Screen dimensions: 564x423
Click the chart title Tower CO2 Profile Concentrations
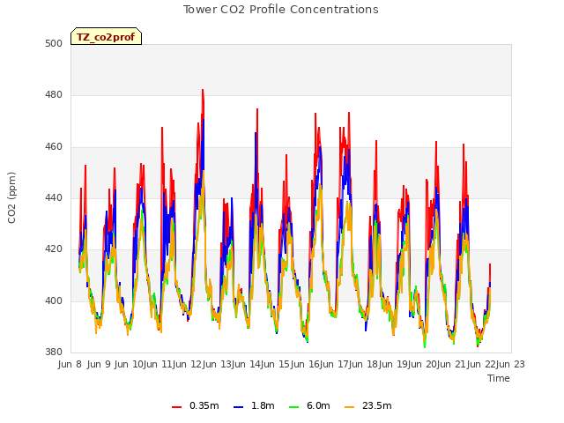tap(280, 10)
